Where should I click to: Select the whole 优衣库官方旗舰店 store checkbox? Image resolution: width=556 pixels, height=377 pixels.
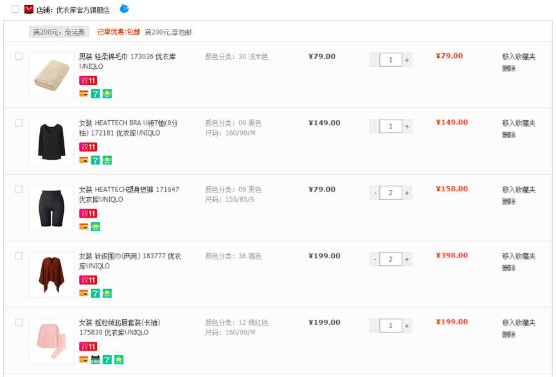[15, 10]
